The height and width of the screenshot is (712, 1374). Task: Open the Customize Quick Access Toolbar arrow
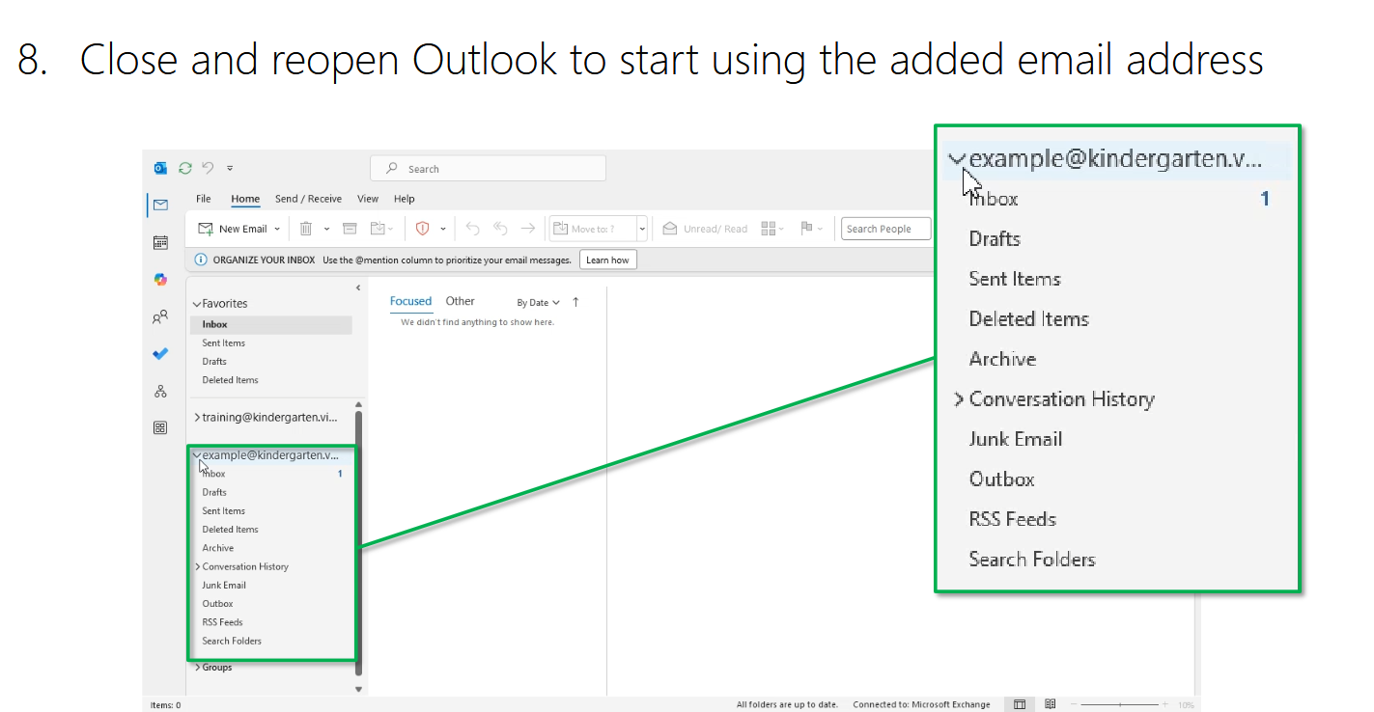(230, 168)
